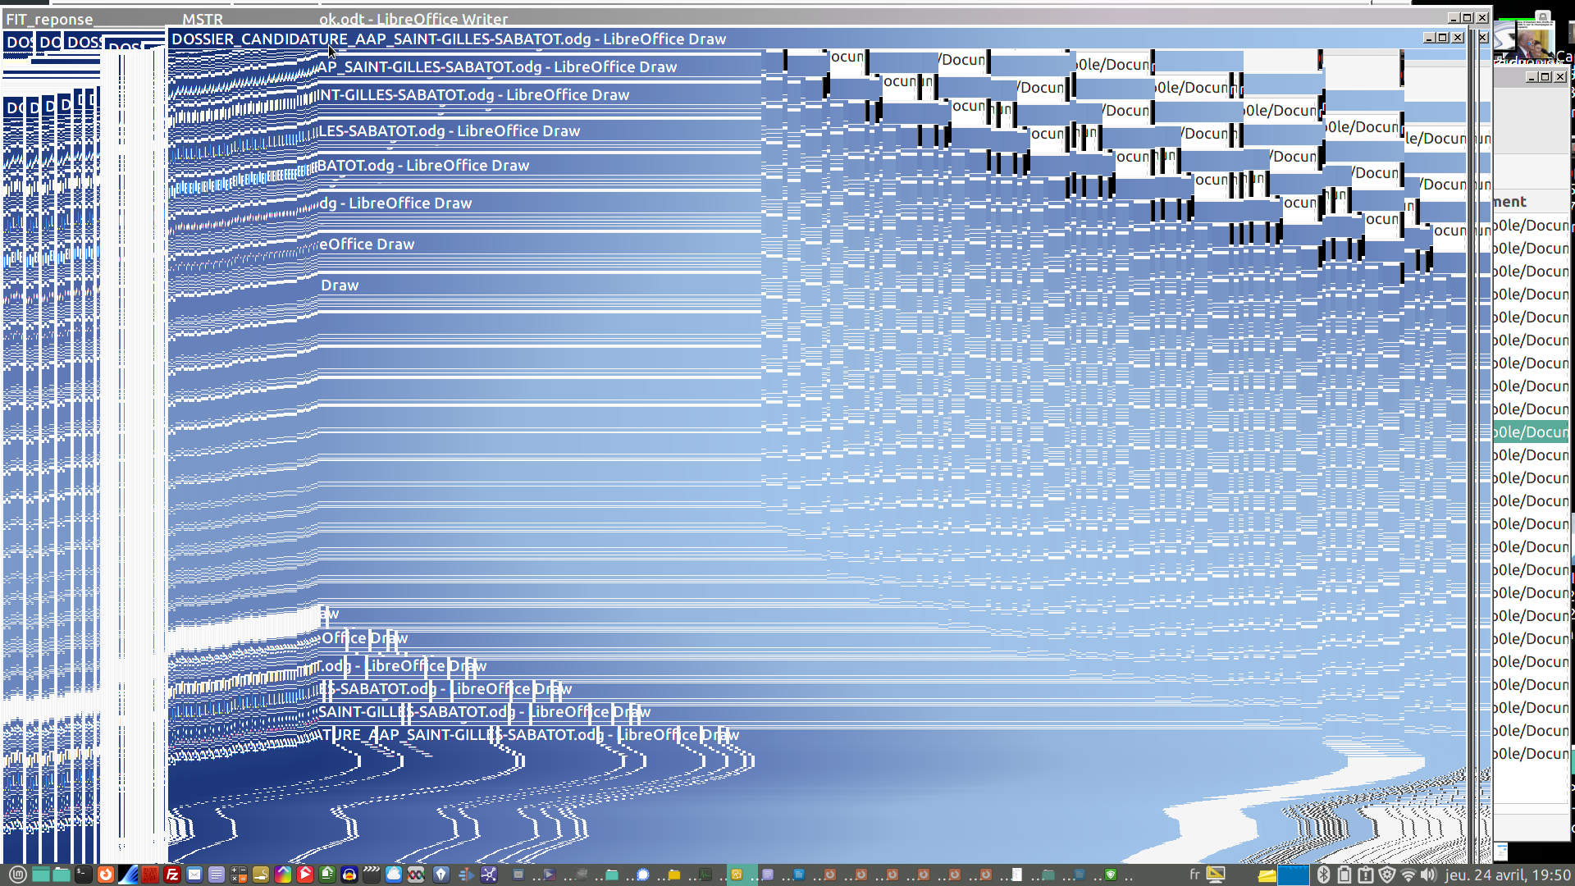Open the Wi-Fi network indicator
This screenshot has width=1575, height=886.
(x=1408, y=875)
